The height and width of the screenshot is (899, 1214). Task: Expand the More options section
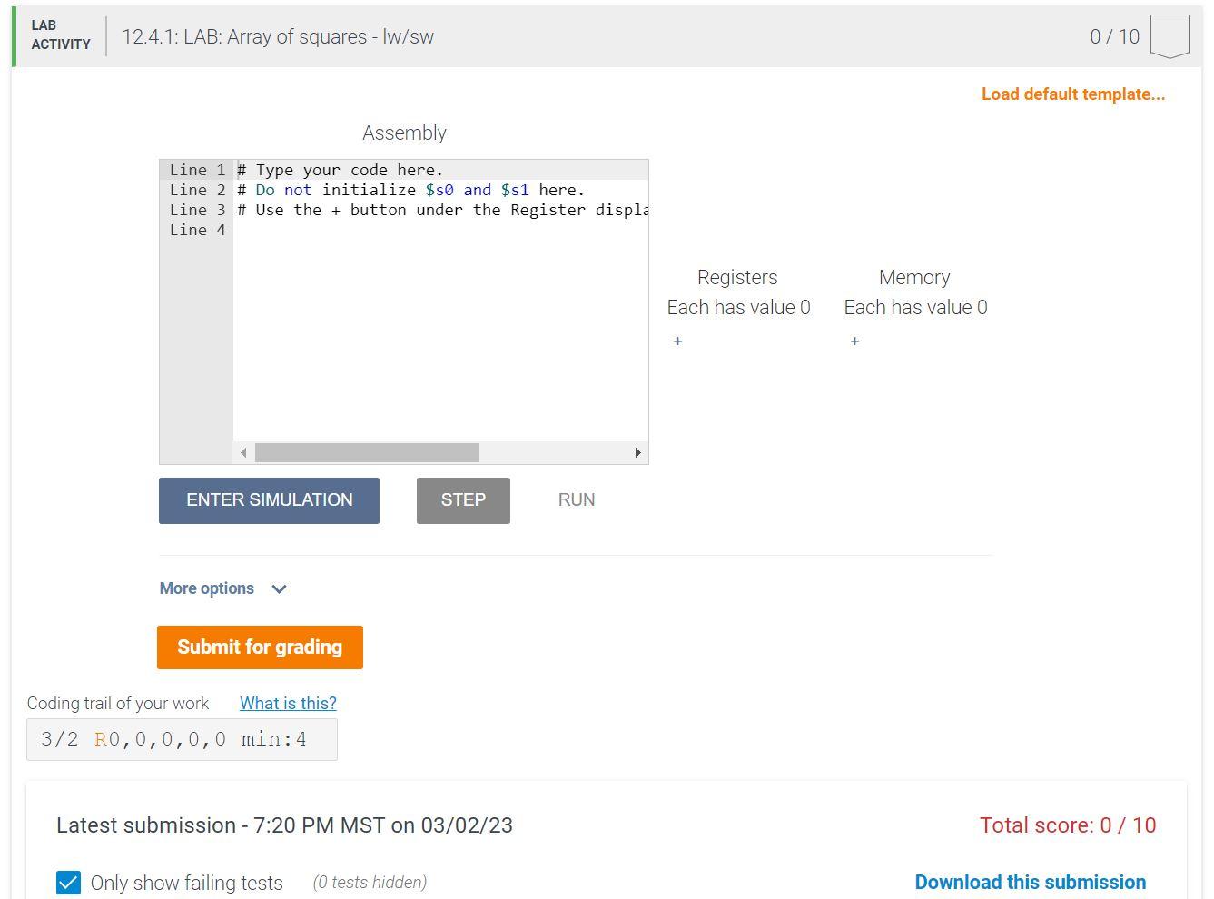(206, 588)
